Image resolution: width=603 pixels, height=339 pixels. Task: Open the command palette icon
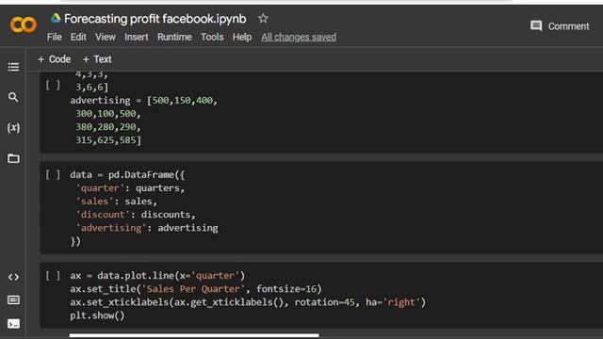click(x=13, y=299)
